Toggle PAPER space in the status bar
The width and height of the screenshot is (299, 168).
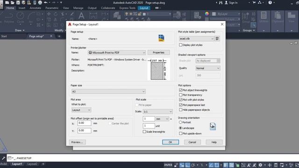click(168, 165)
